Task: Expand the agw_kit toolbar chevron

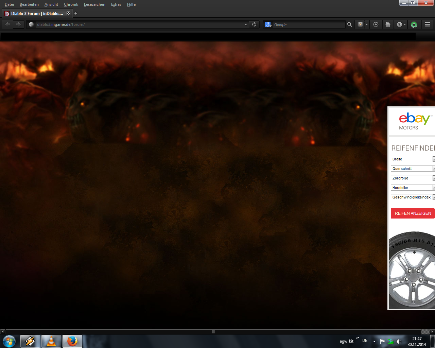Action: pyautogui.click(x=357, y=338)
